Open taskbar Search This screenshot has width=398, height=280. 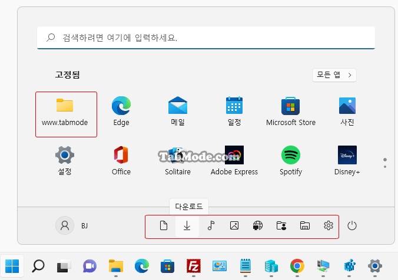click(38, 266)
